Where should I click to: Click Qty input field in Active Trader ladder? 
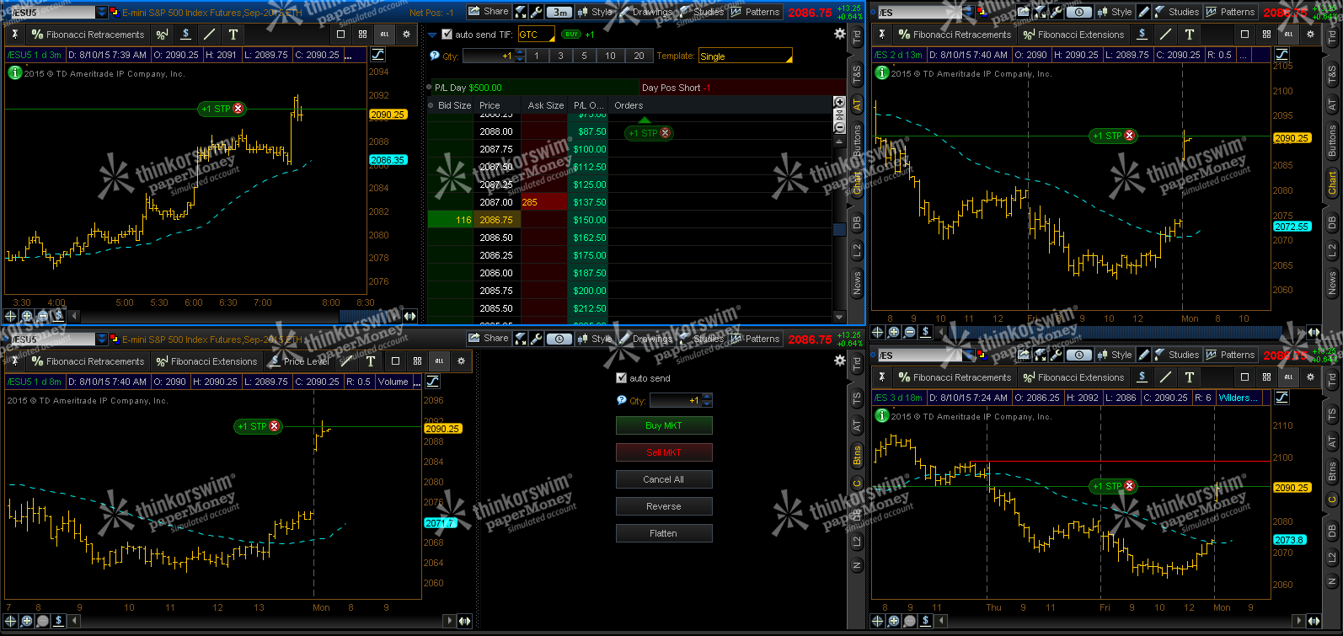point(490,56)
